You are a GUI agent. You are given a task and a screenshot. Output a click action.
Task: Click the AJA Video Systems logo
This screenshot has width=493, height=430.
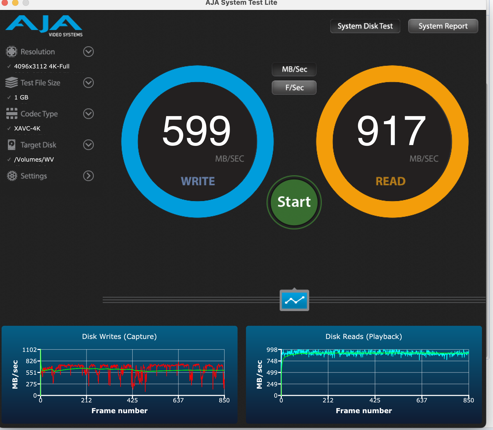tap(44, 26)
